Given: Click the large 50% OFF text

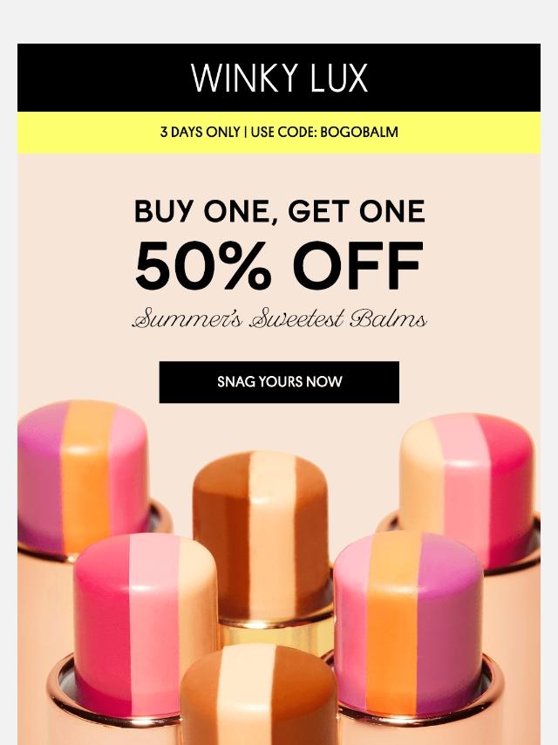Looking at the screenshot, I should pyautogui.click(x=279, y=265).
